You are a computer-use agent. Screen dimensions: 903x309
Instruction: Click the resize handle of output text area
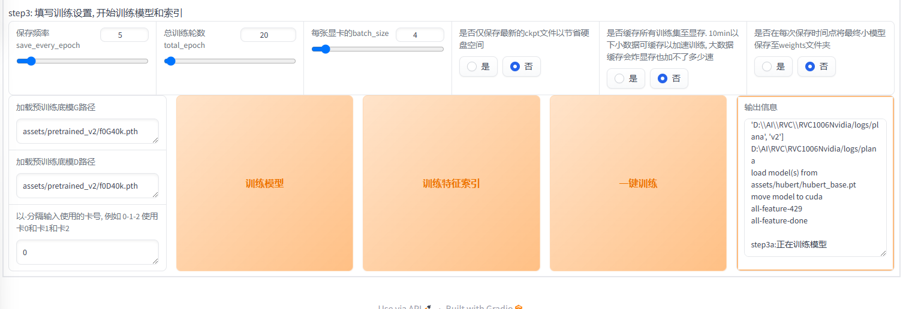tap(883, 253)
